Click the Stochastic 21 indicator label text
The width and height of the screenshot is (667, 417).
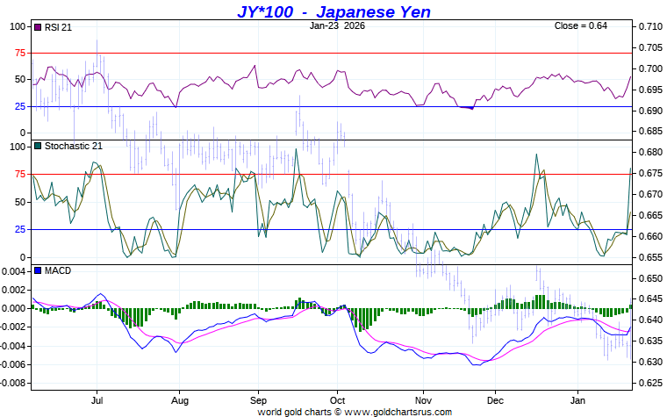73,146
